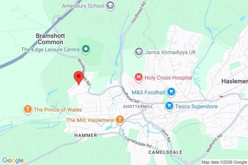Screen dimensions: 248x165
Task: Open the Google logo link
Action: (x=13, y=160)
